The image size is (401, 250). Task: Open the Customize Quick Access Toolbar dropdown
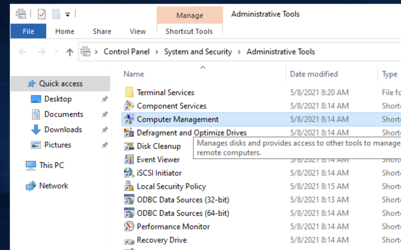point(68,15)
